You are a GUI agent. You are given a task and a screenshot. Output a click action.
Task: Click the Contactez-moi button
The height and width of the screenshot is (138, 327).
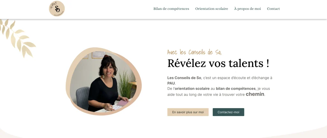tap(228, 112)
